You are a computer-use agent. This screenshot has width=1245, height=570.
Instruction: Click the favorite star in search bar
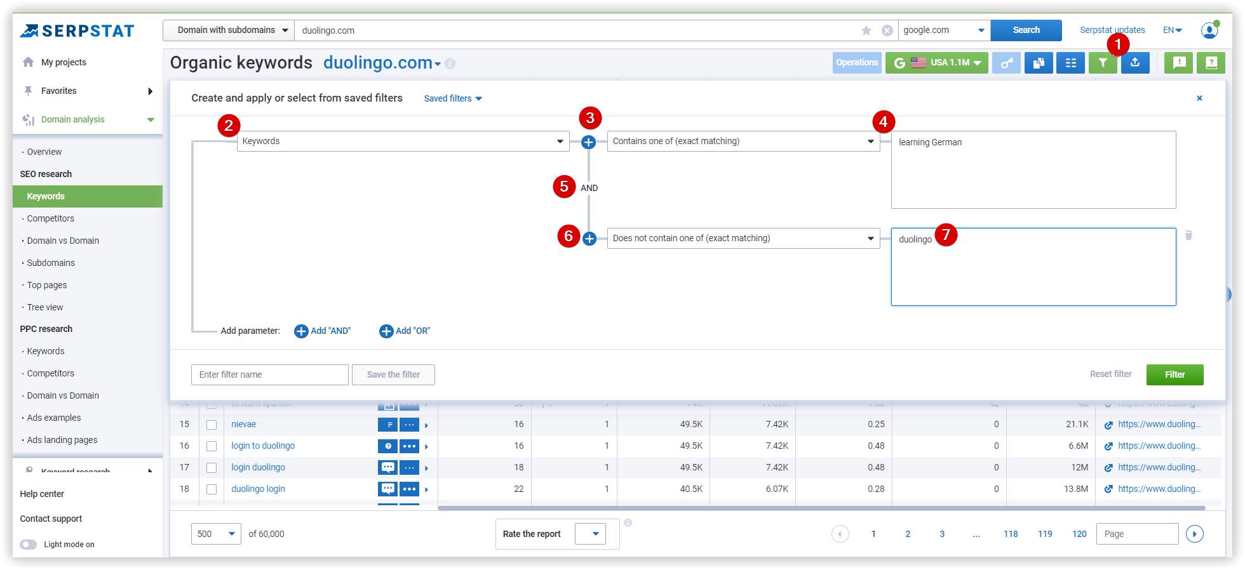point(866,30)
